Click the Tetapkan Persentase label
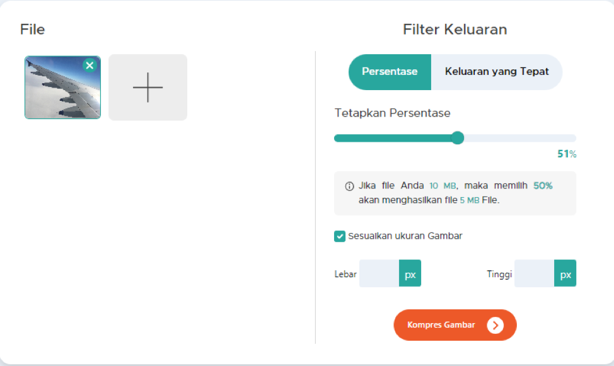 point(392,113)
